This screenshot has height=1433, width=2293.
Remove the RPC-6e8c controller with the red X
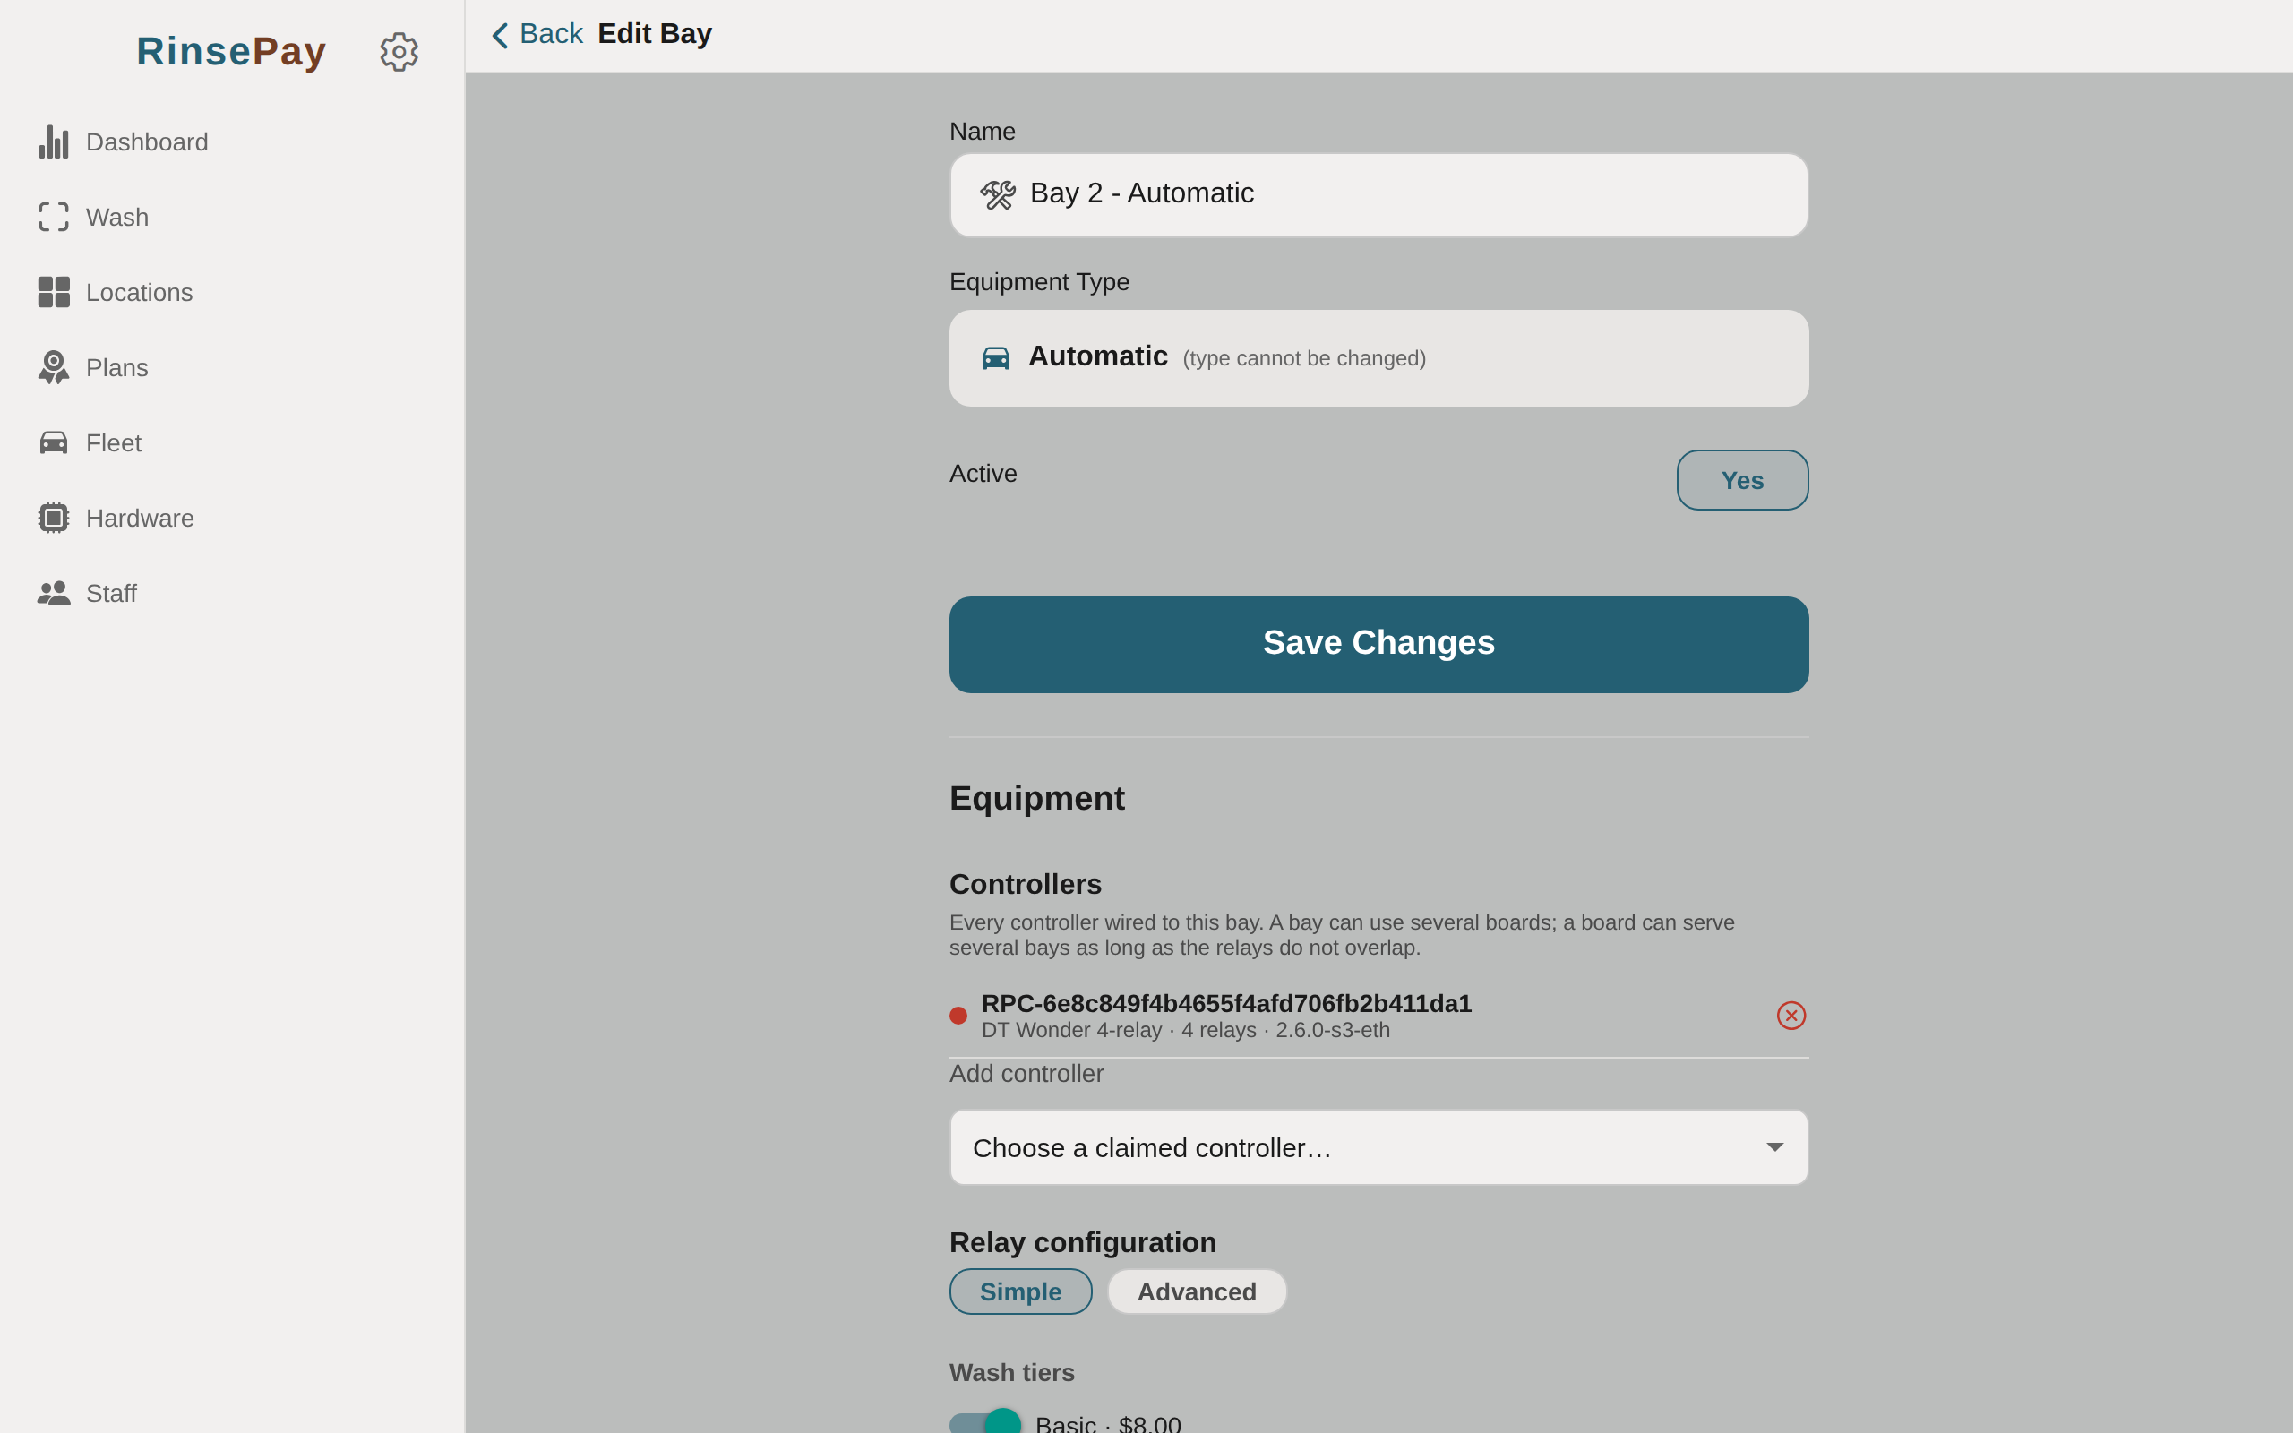coord(1791,1015)
